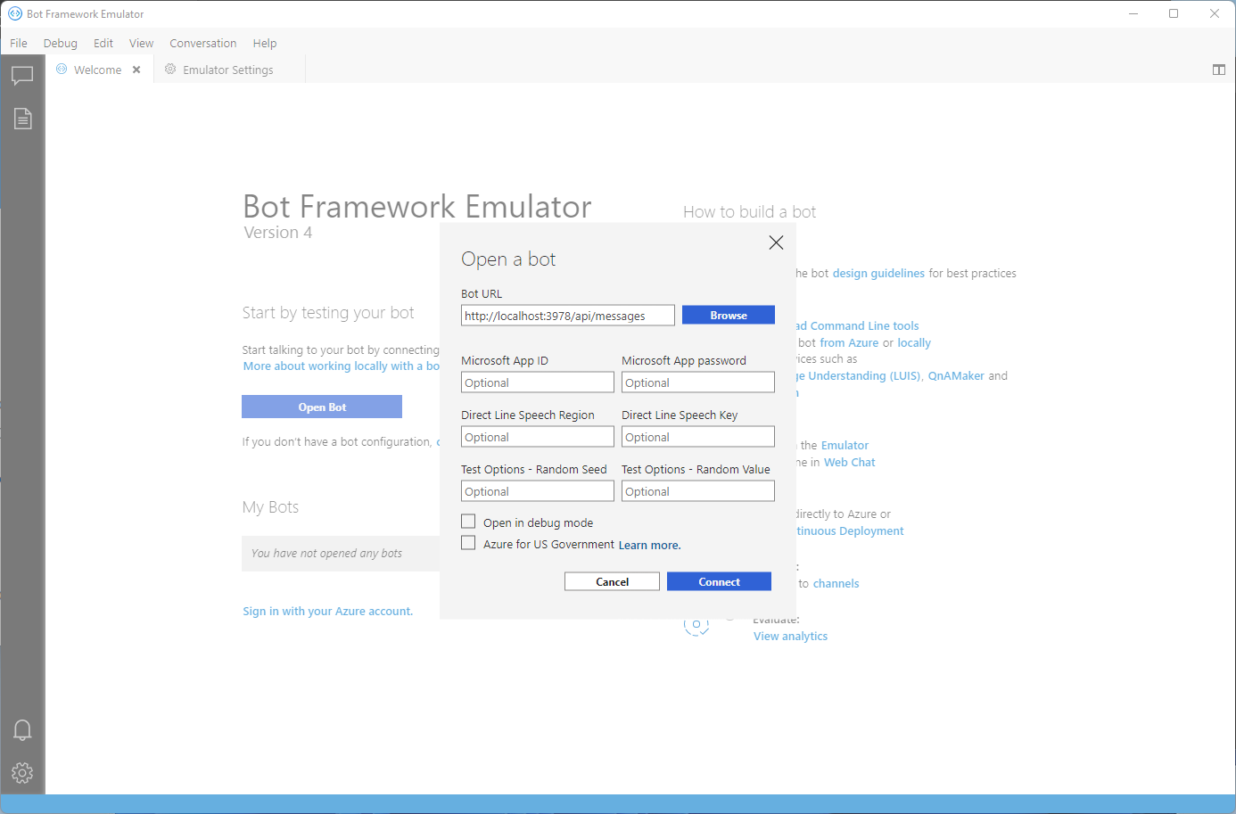
Task: Click the Random Seed test option field
Action: pyautogui.click(x=538, y=491)
